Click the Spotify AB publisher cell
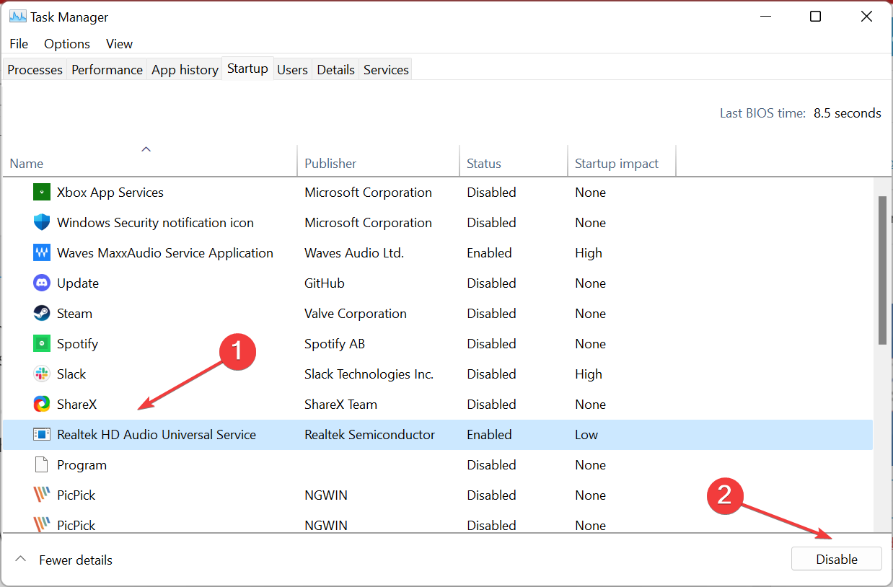893x587 pixels. coord(335,344)
